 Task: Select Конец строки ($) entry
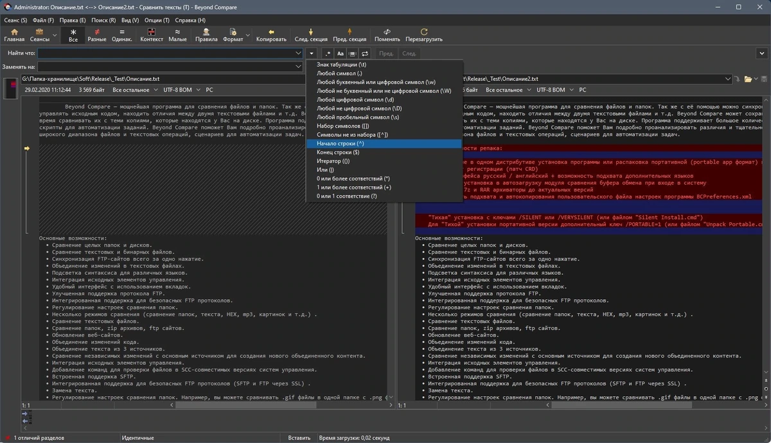click(x=384, y=153)
